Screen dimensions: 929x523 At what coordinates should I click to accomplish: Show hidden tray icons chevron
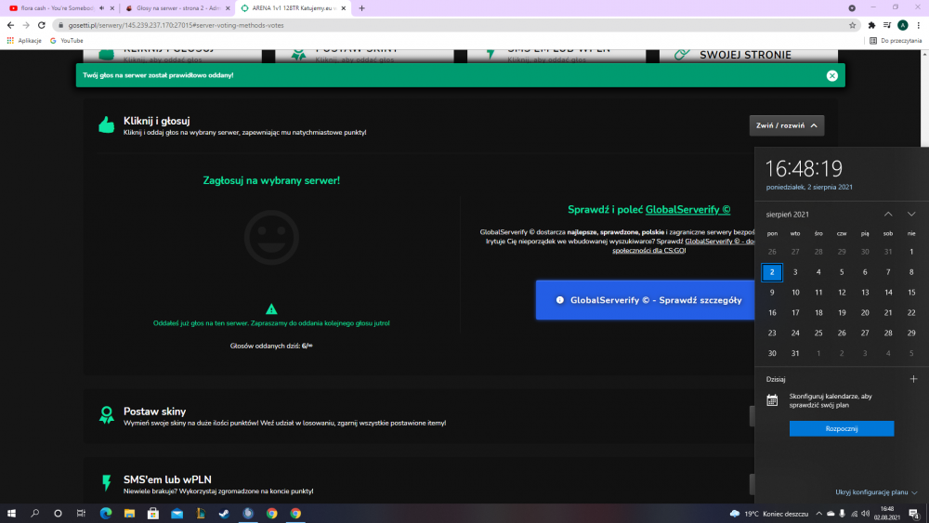[x=818, y=514]
